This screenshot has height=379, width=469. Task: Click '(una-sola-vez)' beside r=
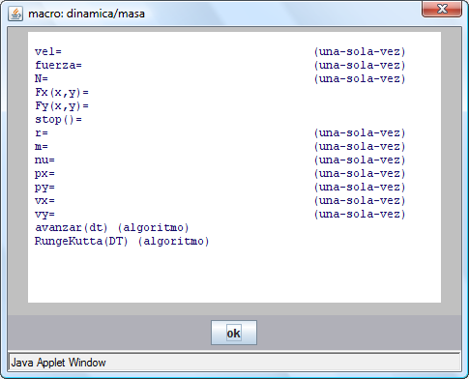coord(360,133)
